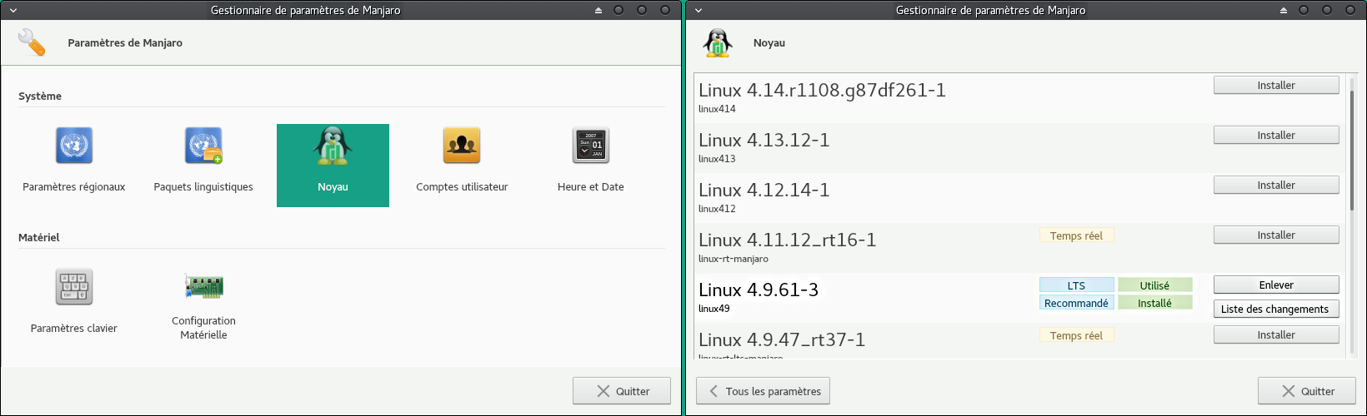This screenshot has height=416, width=1367.
Task: Install Linux 4.11.12_rt16-1 kernel
Action: coord(1276,235)
